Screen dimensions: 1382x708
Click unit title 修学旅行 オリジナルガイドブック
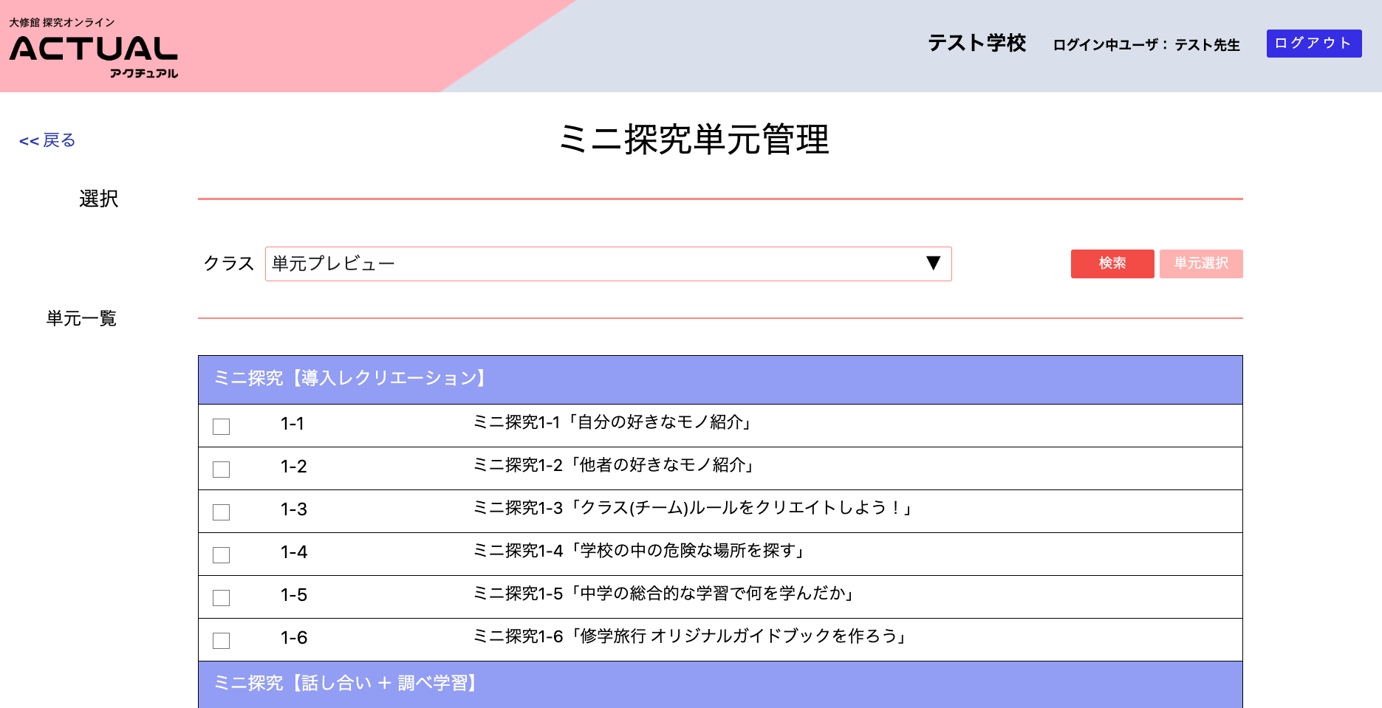[690, 637]
